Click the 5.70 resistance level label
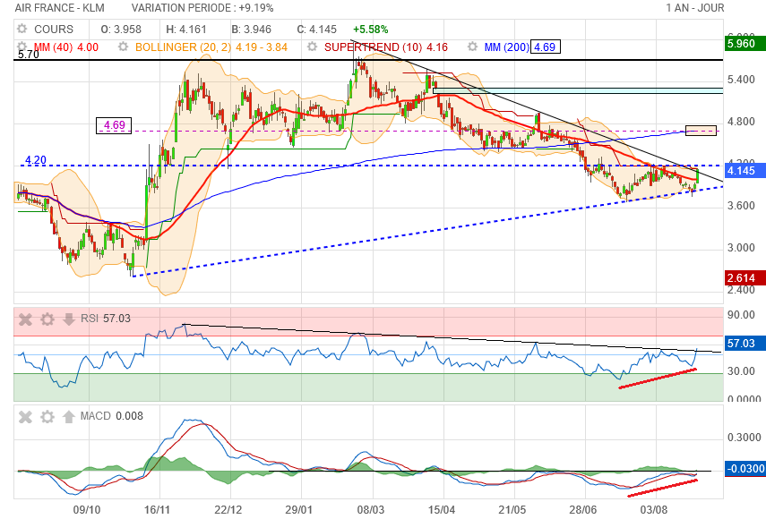766x519 pixels. coord(29,55)
